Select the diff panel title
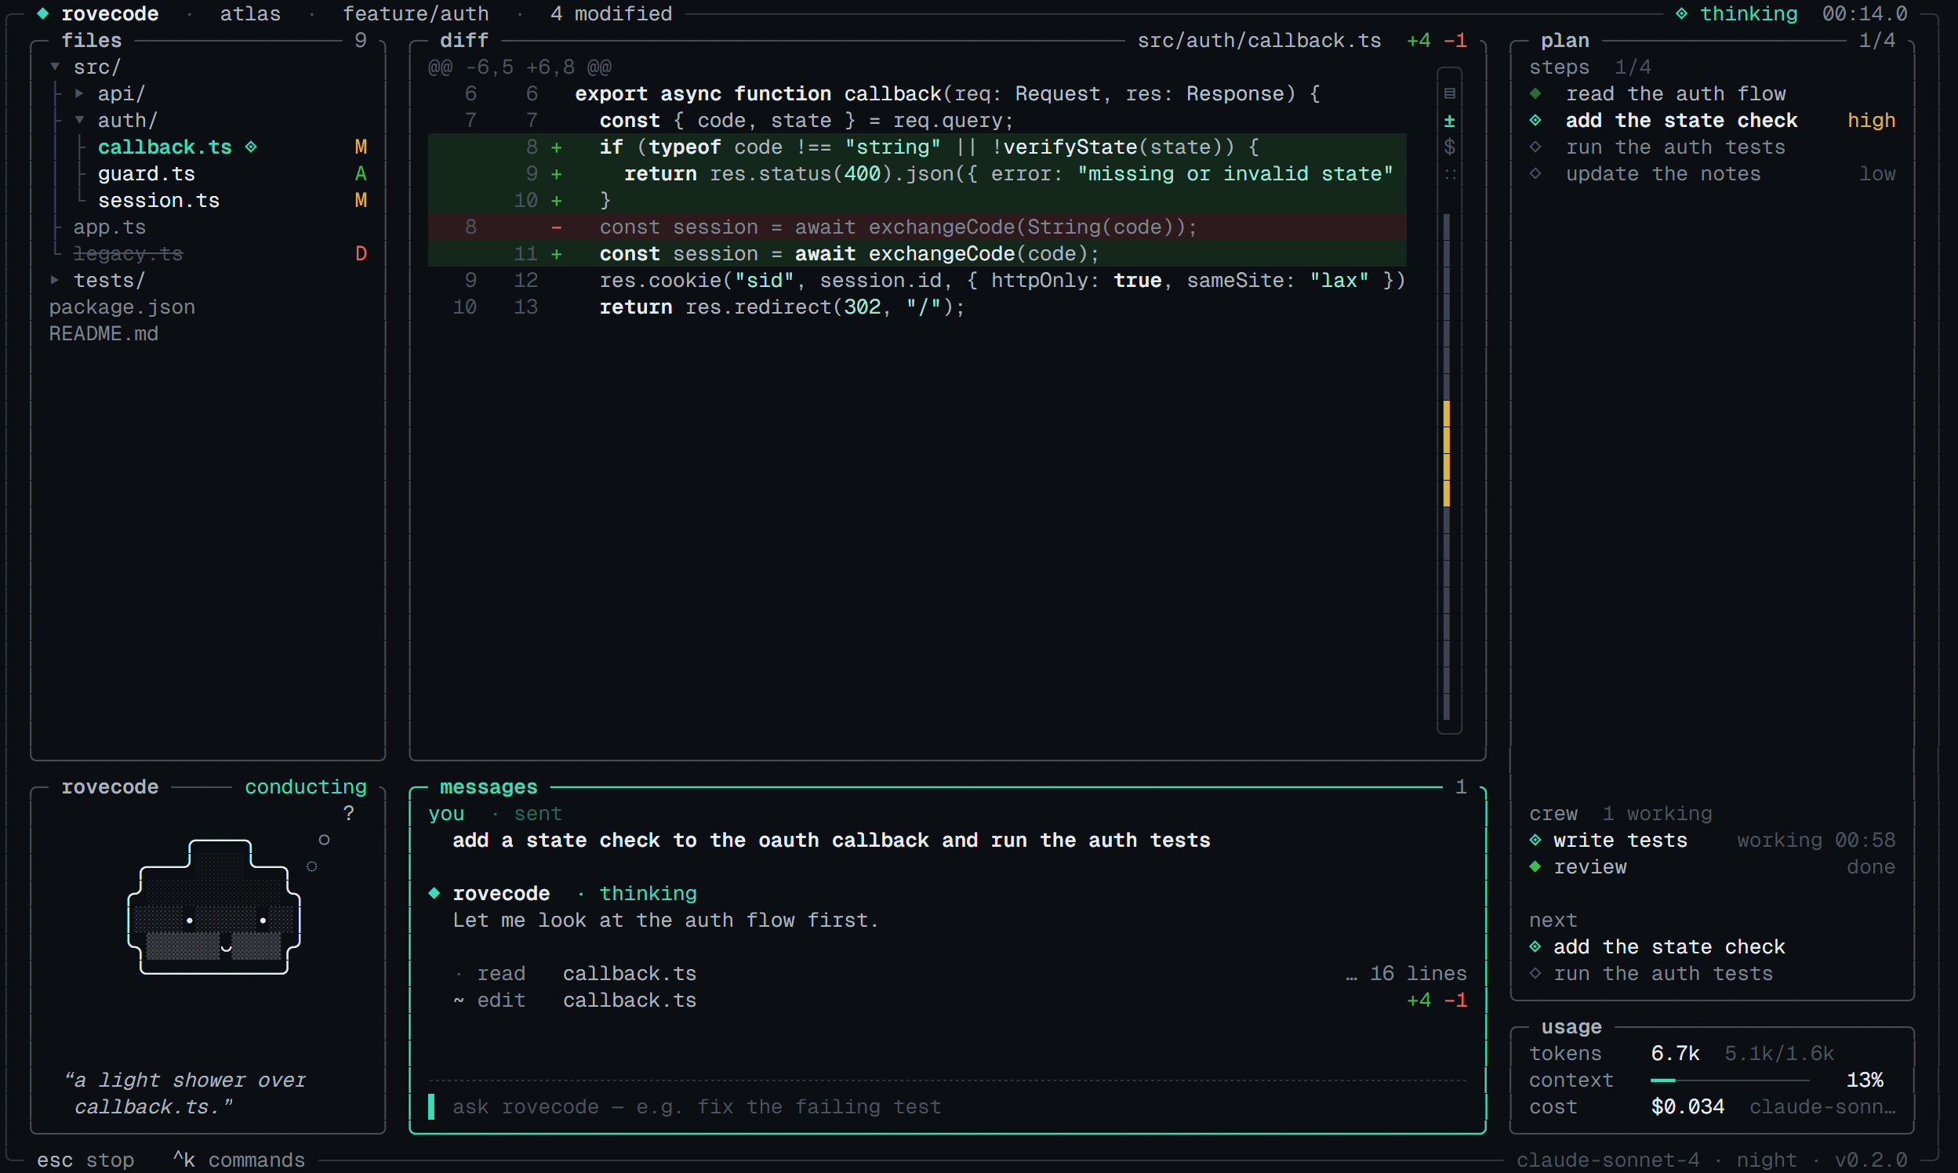The height and width of the screenshot is (1173, 1958). click(x=464, y=40)
